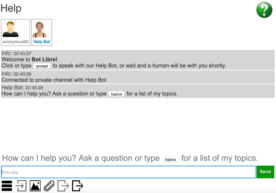Click the bold-outlined exit arrow icon

point(78,186)
